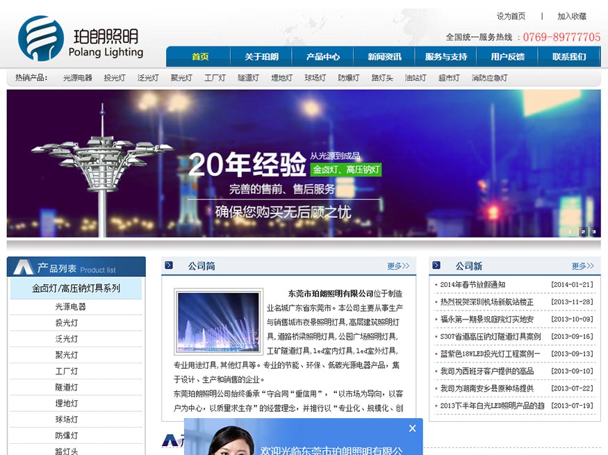Close the welcome popup with X
The height and width of the screenshot is (455, 608).
click(x=413, y=429)
